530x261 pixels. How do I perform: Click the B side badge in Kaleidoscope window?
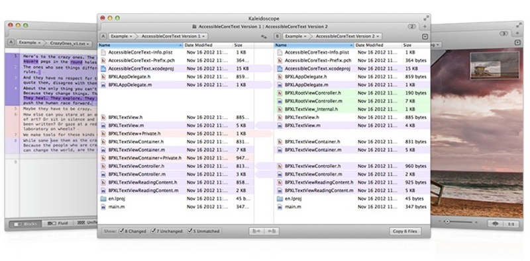point(277,36)
